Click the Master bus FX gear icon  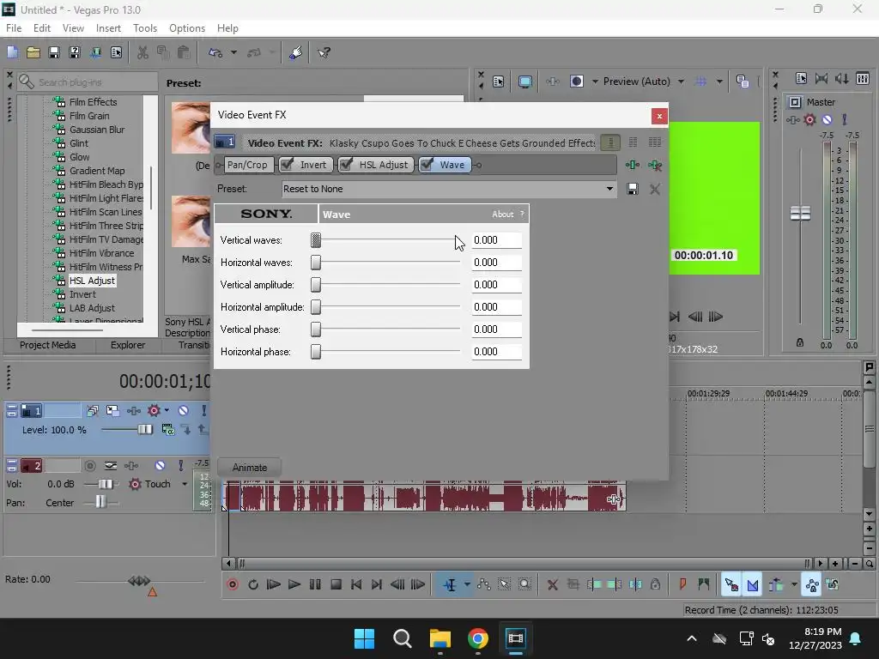(x=809, y=119)
